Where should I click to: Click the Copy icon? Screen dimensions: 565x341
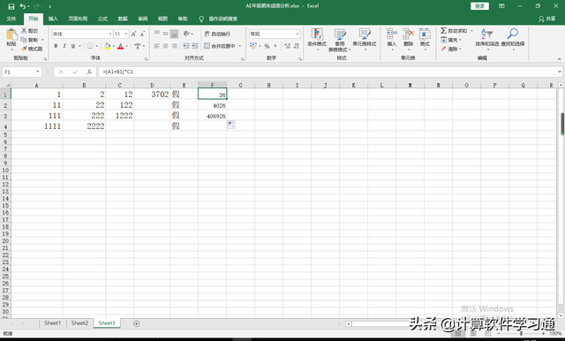point(24,40)
